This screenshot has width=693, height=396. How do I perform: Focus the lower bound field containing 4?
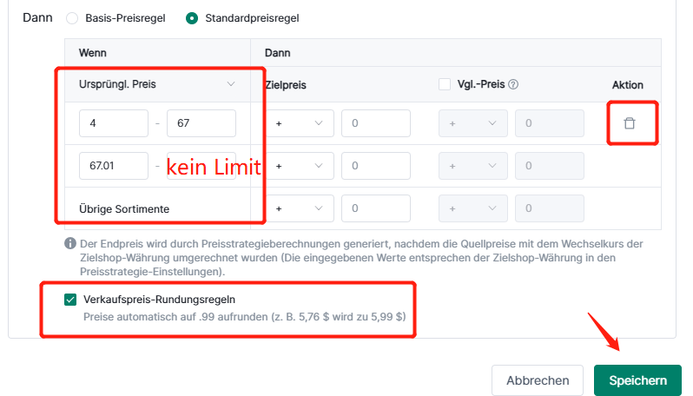point(114,123)
